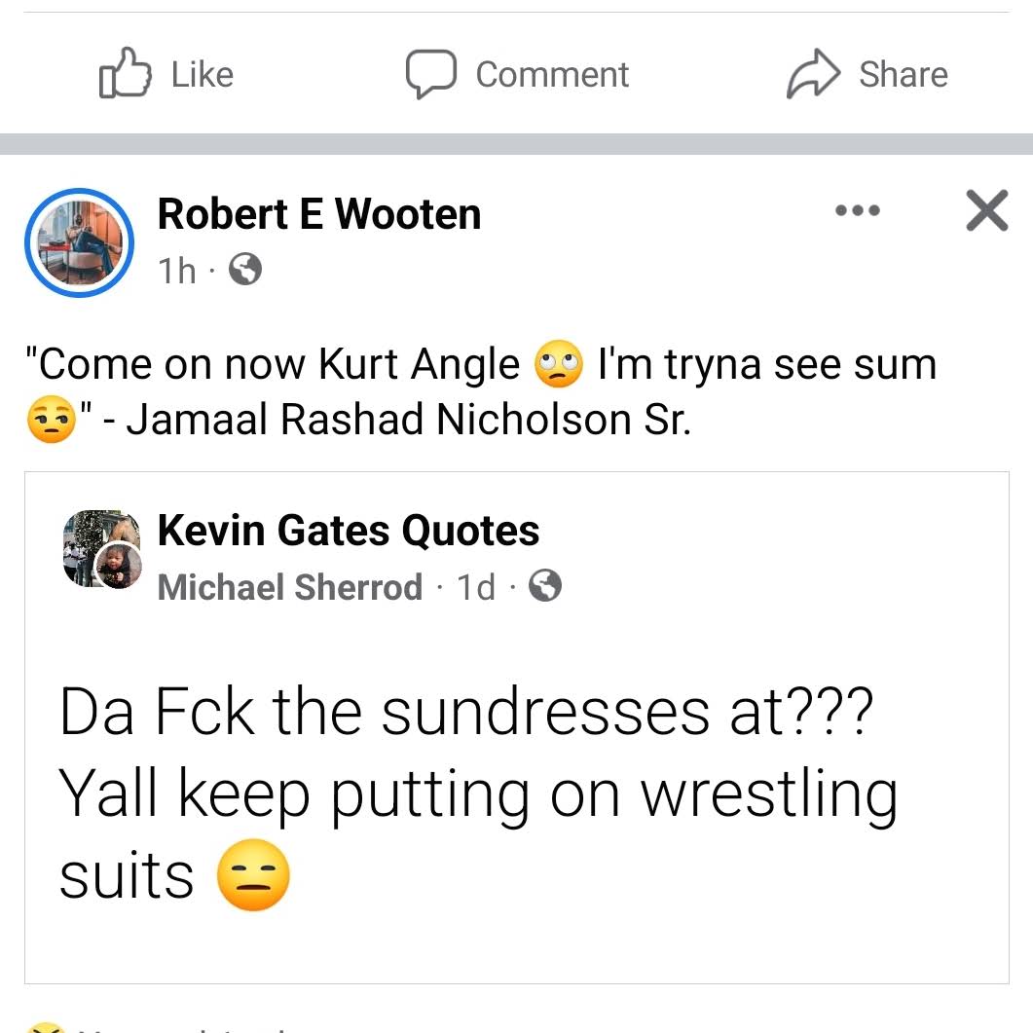Visit Michael Sherrod's profile
The height and width of the screenshot is (1033, 1033).
tap(289, 587)
